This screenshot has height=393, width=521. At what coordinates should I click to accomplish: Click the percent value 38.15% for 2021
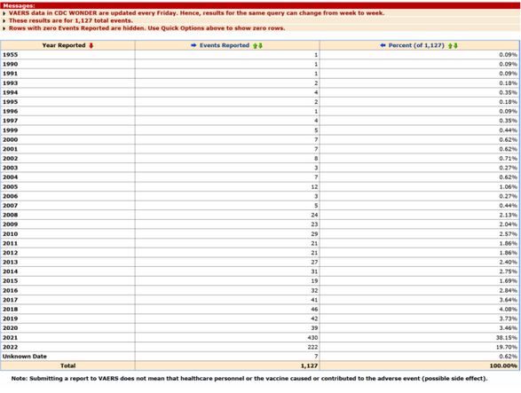pos(507,337)
